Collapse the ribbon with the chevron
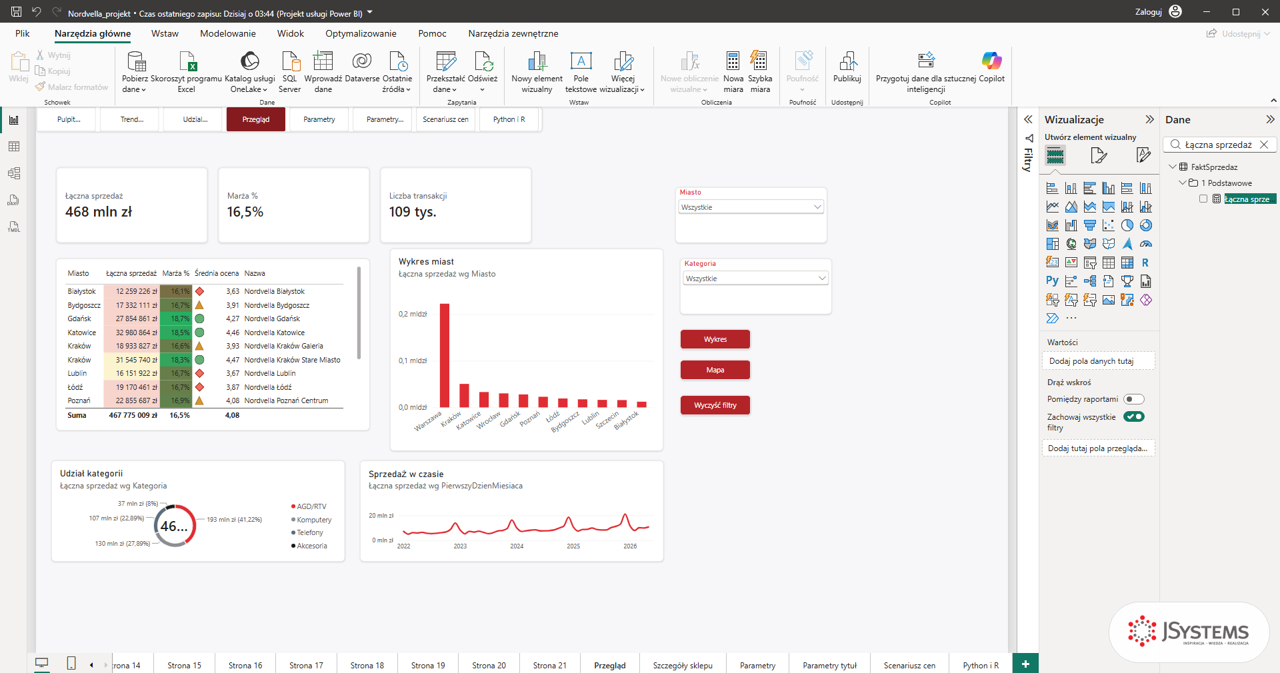1280x673 pixels. tap(1273, 101)
